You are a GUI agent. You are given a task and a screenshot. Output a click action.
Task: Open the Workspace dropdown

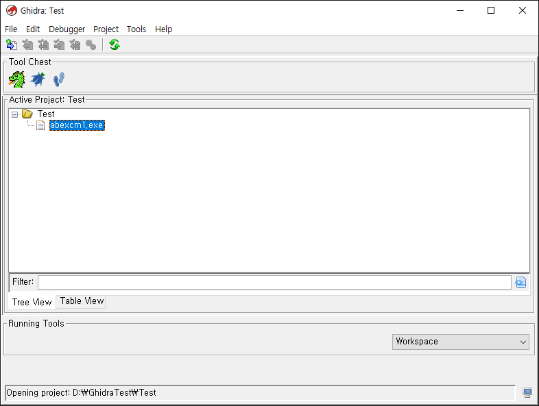coord(460,342)
